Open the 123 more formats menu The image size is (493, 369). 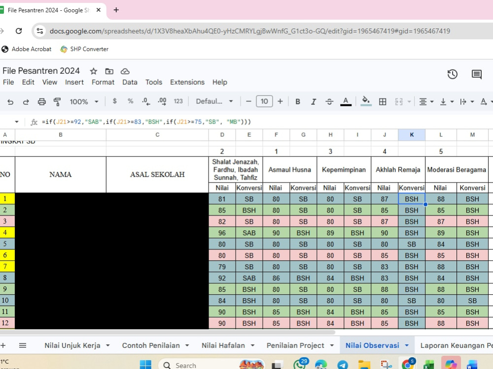[178, 101]
